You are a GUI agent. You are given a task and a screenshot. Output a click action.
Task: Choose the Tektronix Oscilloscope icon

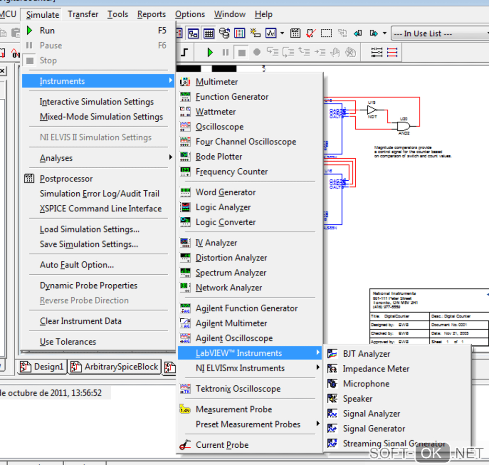click(185, 389)
